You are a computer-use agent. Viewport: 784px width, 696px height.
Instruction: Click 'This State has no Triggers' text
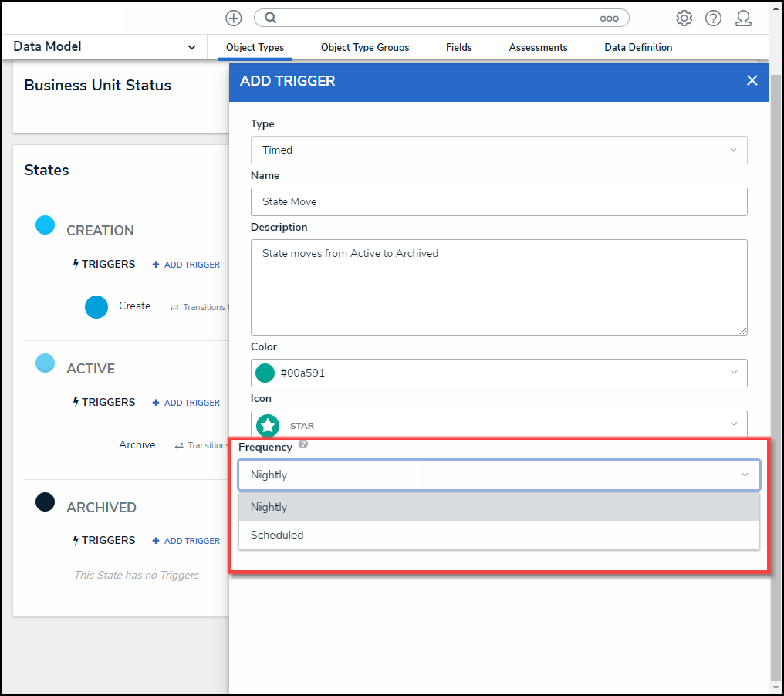[137, 575]
